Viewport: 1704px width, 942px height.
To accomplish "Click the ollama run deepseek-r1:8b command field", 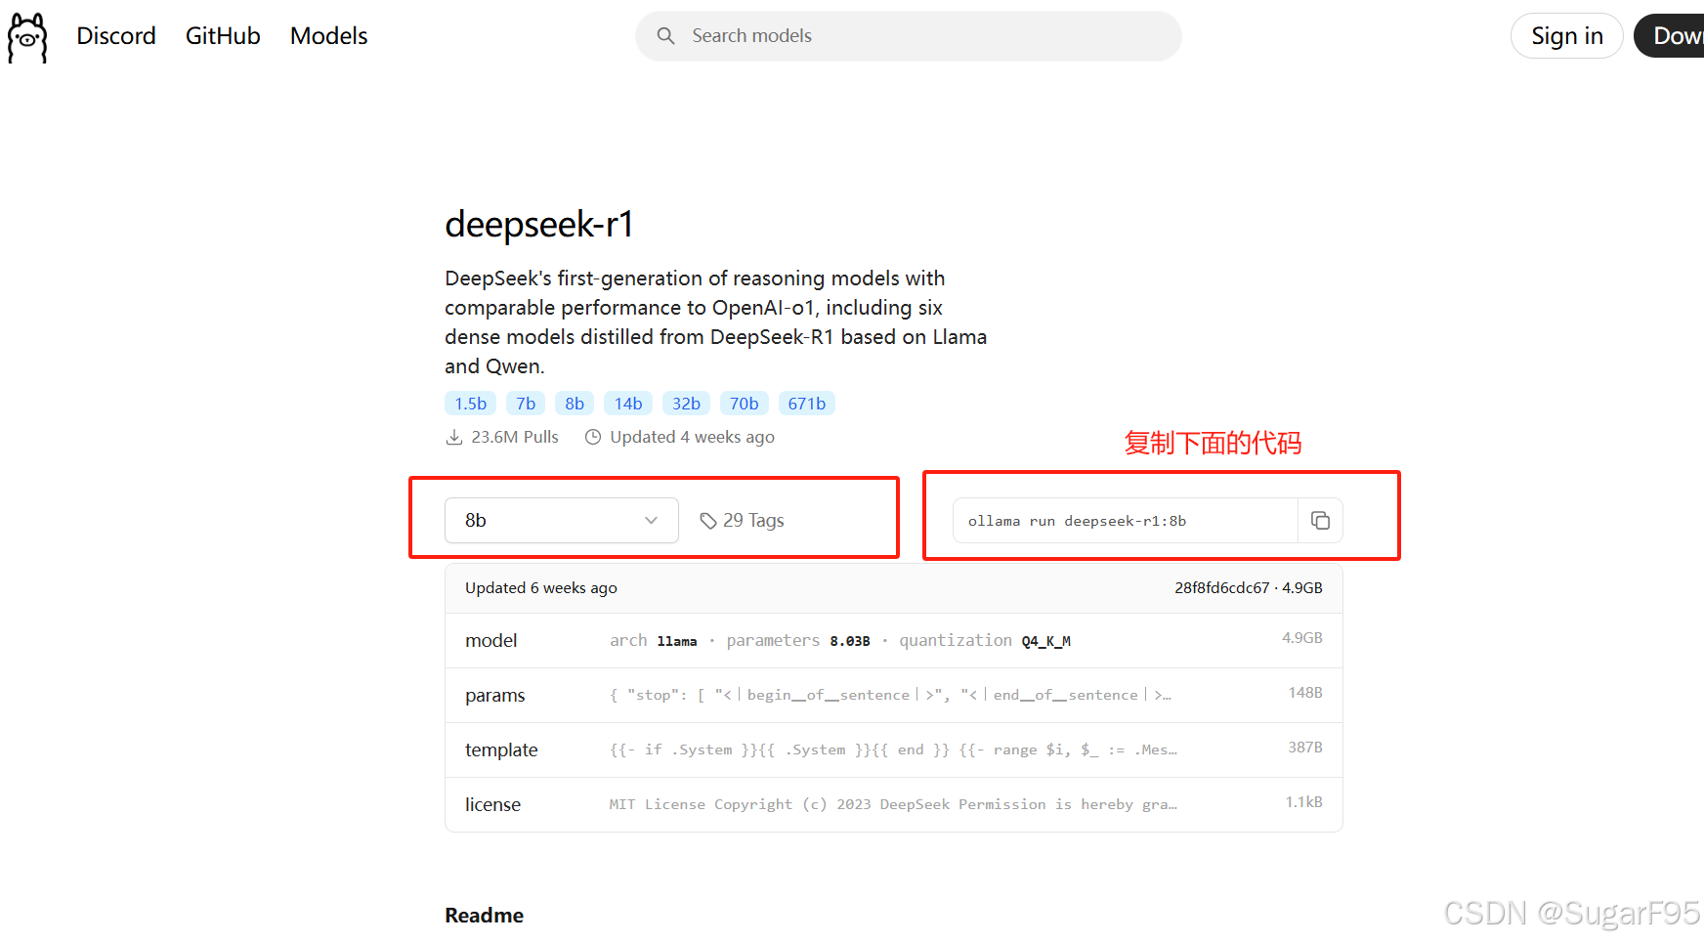I will pos(1125,521).
